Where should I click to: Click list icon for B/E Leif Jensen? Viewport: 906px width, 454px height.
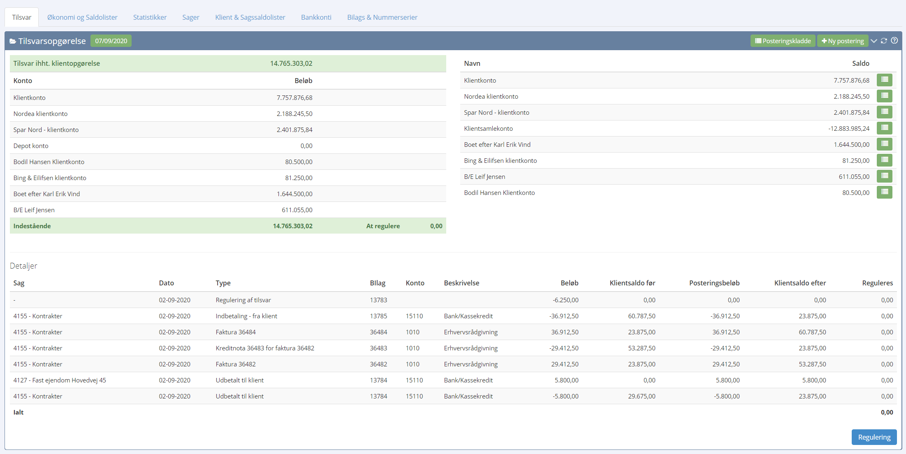(x=884, y=176)
